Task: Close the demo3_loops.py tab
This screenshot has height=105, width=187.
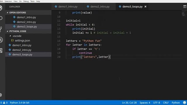Action: [146, 7]
